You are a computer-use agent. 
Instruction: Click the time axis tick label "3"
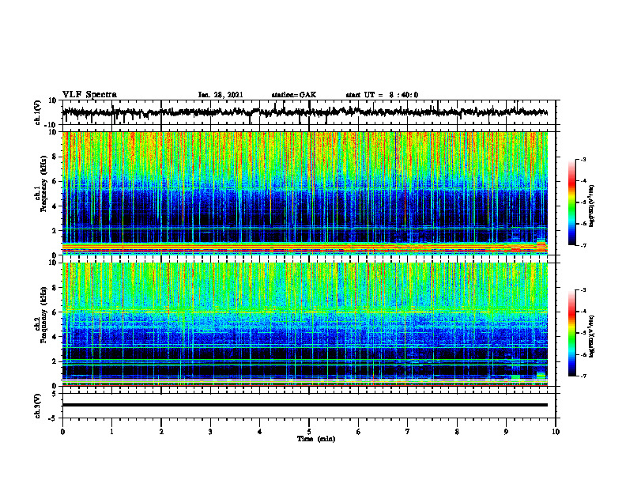coord(210,432)
